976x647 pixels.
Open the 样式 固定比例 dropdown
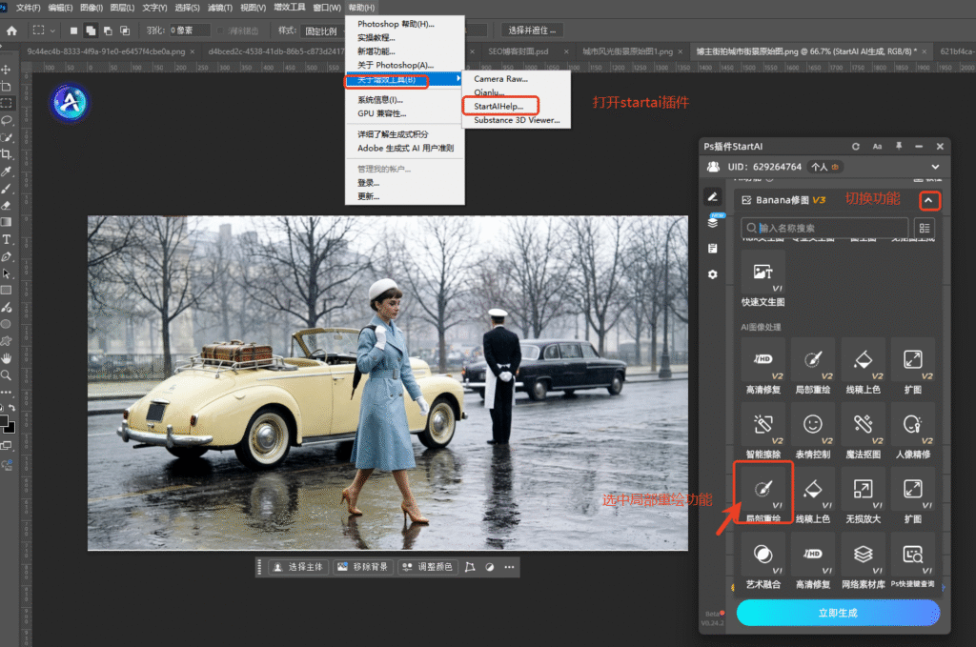[x=322, y=30]
